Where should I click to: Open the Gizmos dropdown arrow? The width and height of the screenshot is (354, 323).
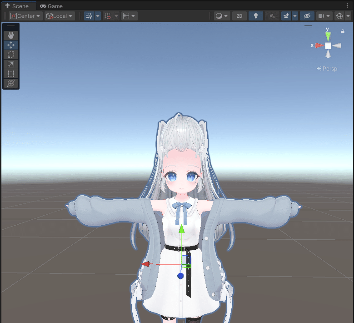[348, 16]
